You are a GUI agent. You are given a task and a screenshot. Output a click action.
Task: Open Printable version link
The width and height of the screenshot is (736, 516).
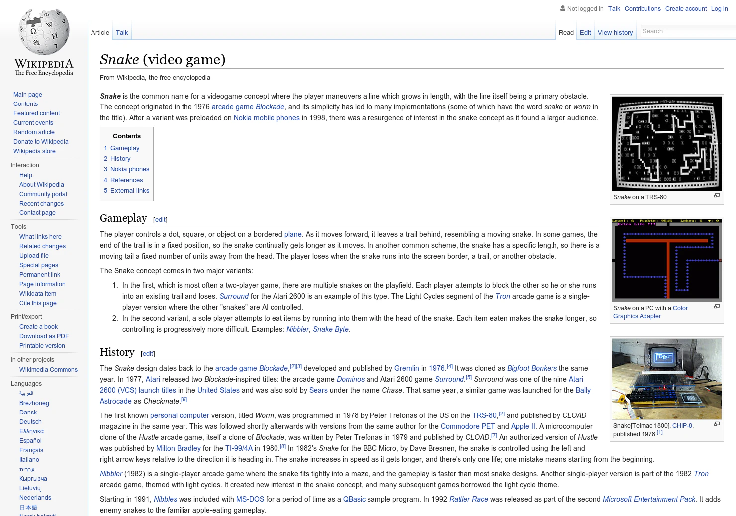42,346
